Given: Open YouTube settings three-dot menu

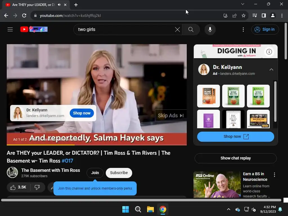Looking at the screenshot, I should 243,29.
